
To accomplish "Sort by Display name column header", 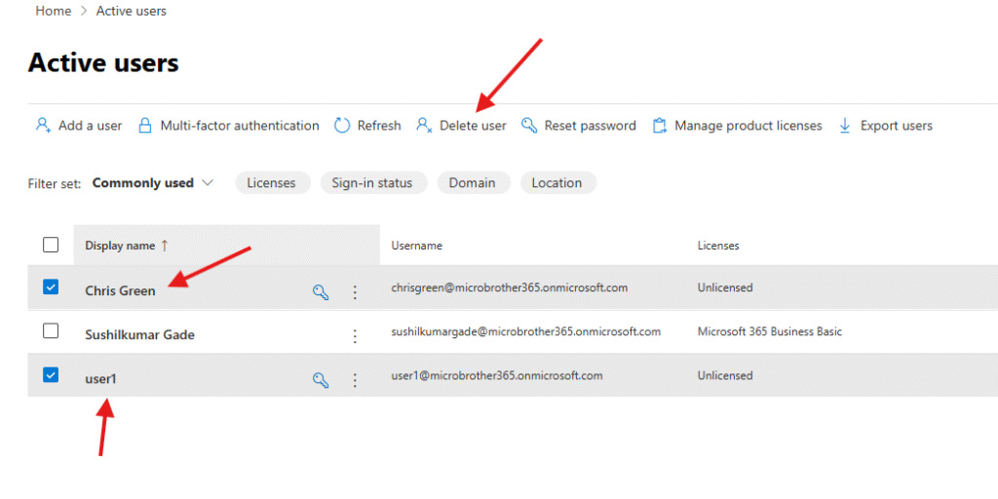I will coord(120,246).
